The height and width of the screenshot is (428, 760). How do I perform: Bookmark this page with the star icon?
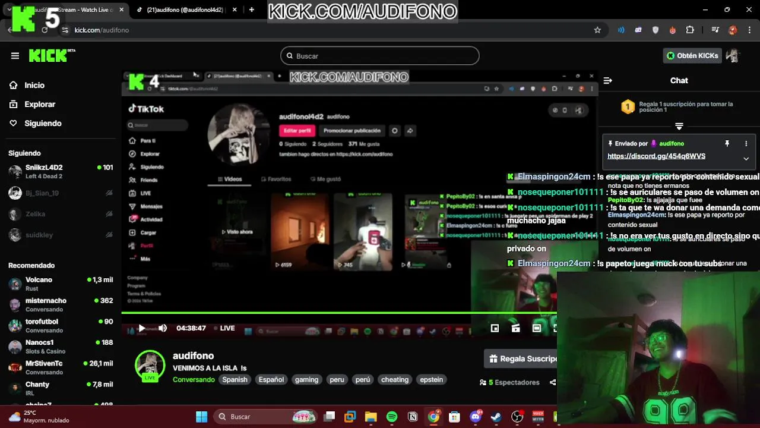(597, 30)
